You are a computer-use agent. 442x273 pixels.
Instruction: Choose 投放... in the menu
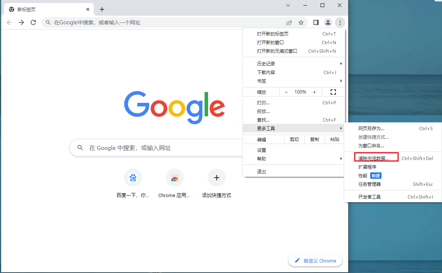point(293,111)
